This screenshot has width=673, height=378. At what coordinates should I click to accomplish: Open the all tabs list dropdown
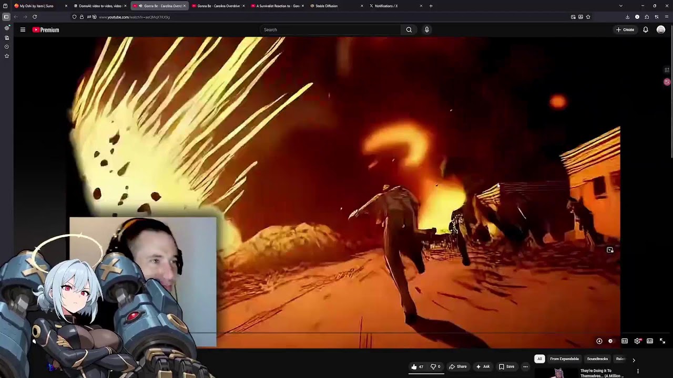620,6
